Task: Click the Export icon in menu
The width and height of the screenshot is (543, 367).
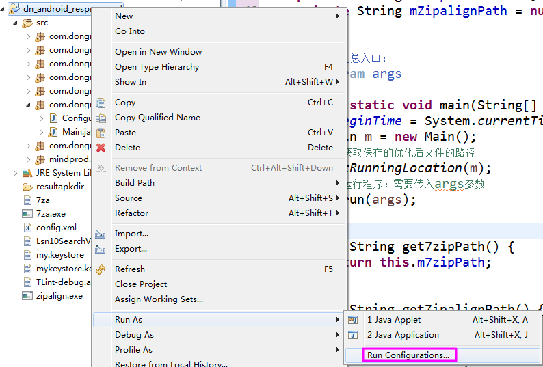Action: pos(101,249)
